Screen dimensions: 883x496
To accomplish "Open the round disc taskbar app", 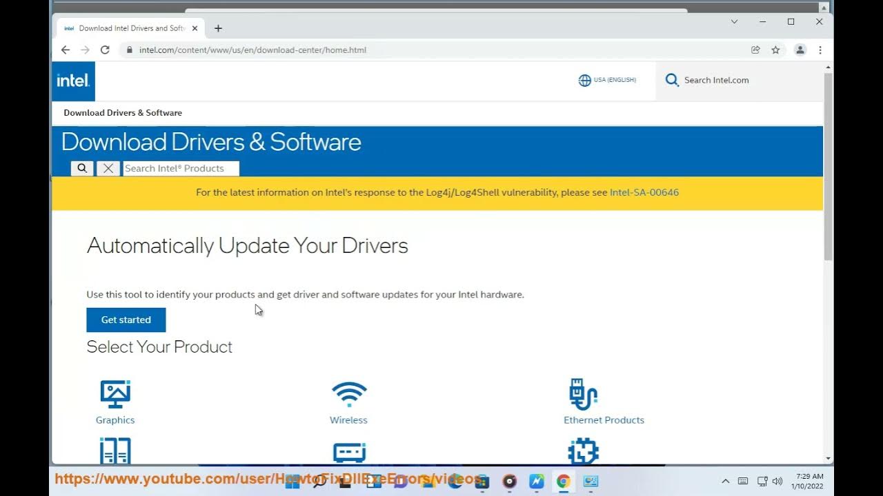I will [510, 482].
